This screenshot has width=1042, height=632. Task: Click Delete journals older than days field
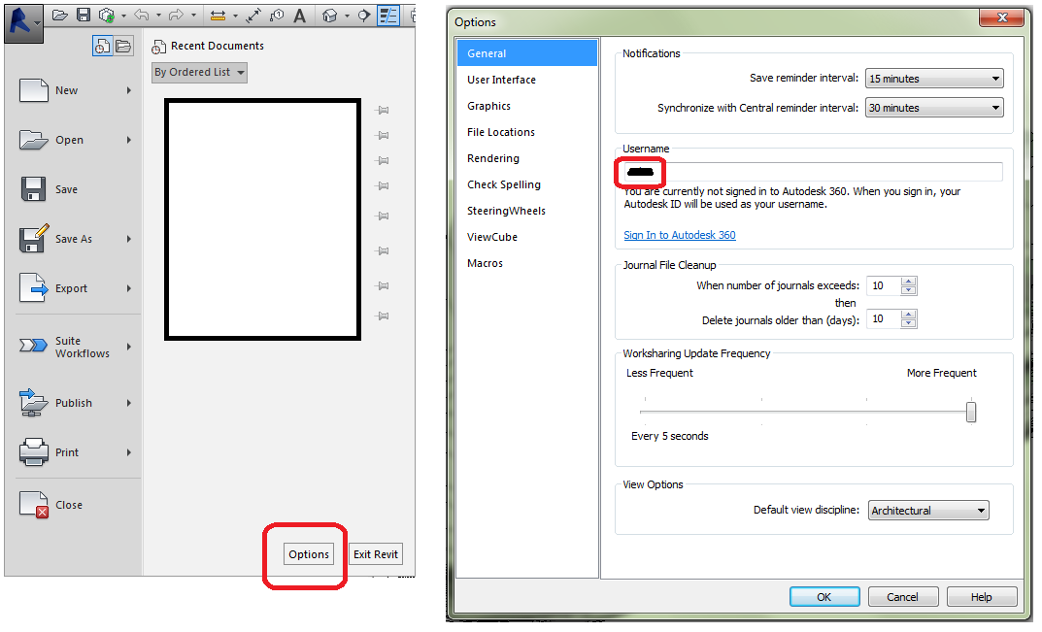click(884, 319)
